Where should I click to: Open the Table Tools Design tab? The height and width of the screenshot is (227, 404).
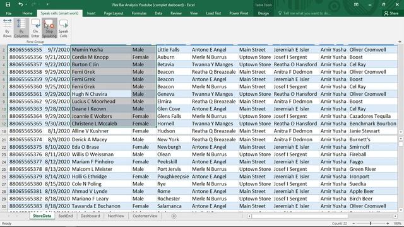coord(263,13)
